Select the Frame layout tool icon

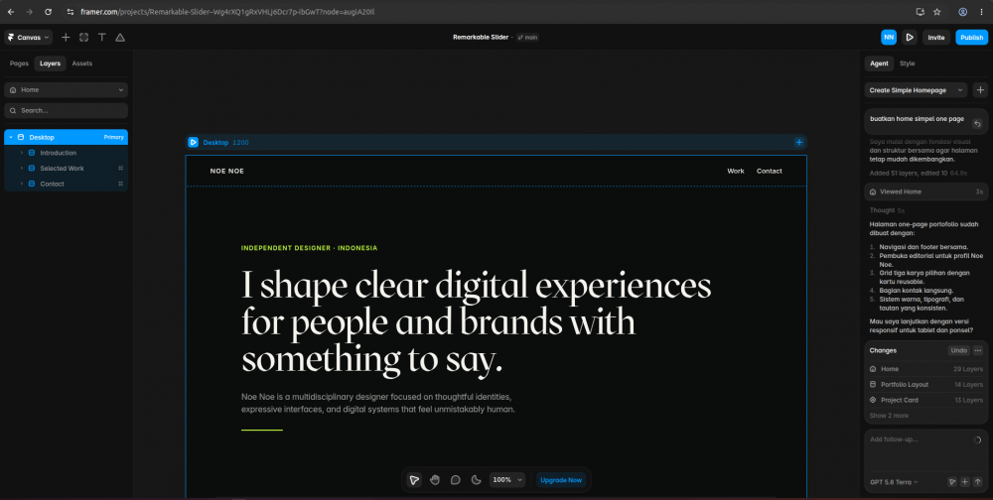tap(83, 38)
